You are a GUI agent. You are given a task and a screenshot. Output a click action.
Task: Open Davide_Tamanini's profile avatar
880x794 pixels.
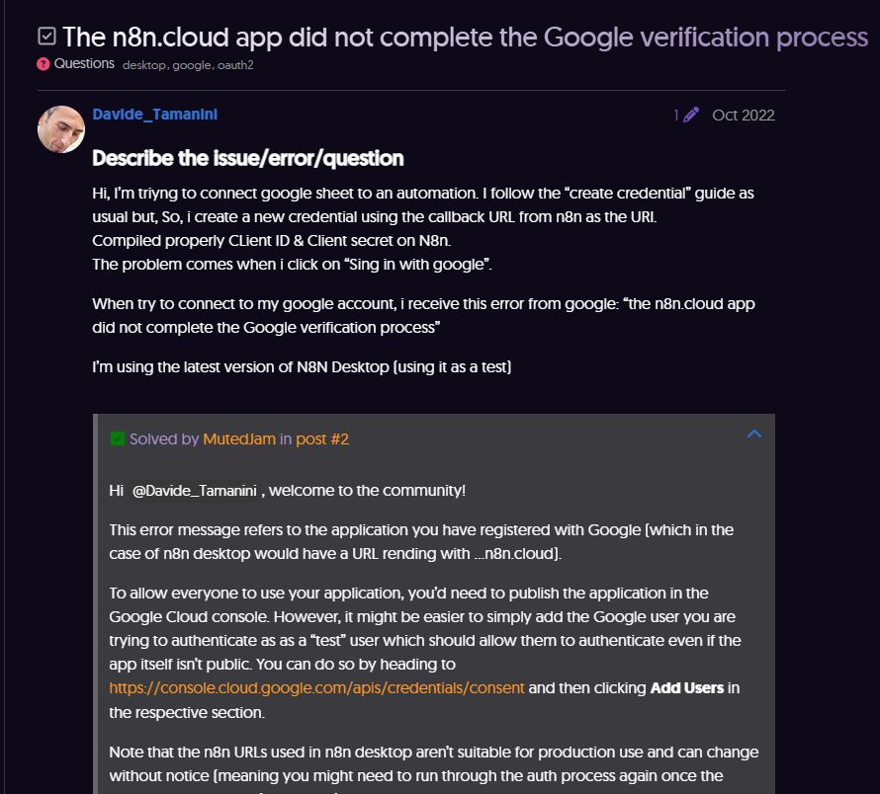click(x=60, y=127)
